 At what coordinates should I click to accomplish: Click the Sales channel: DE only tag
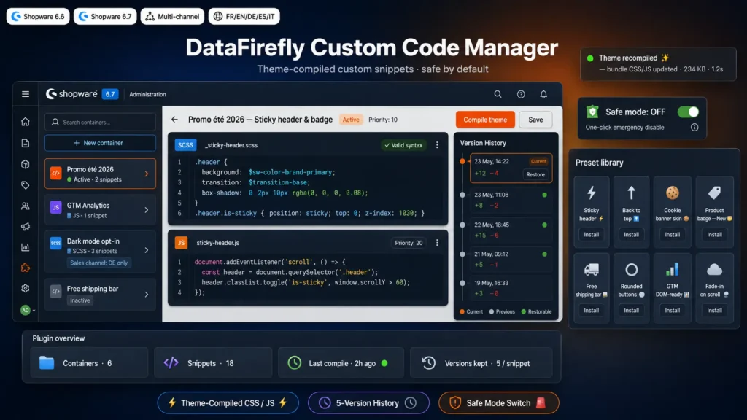tap(98, 262)
